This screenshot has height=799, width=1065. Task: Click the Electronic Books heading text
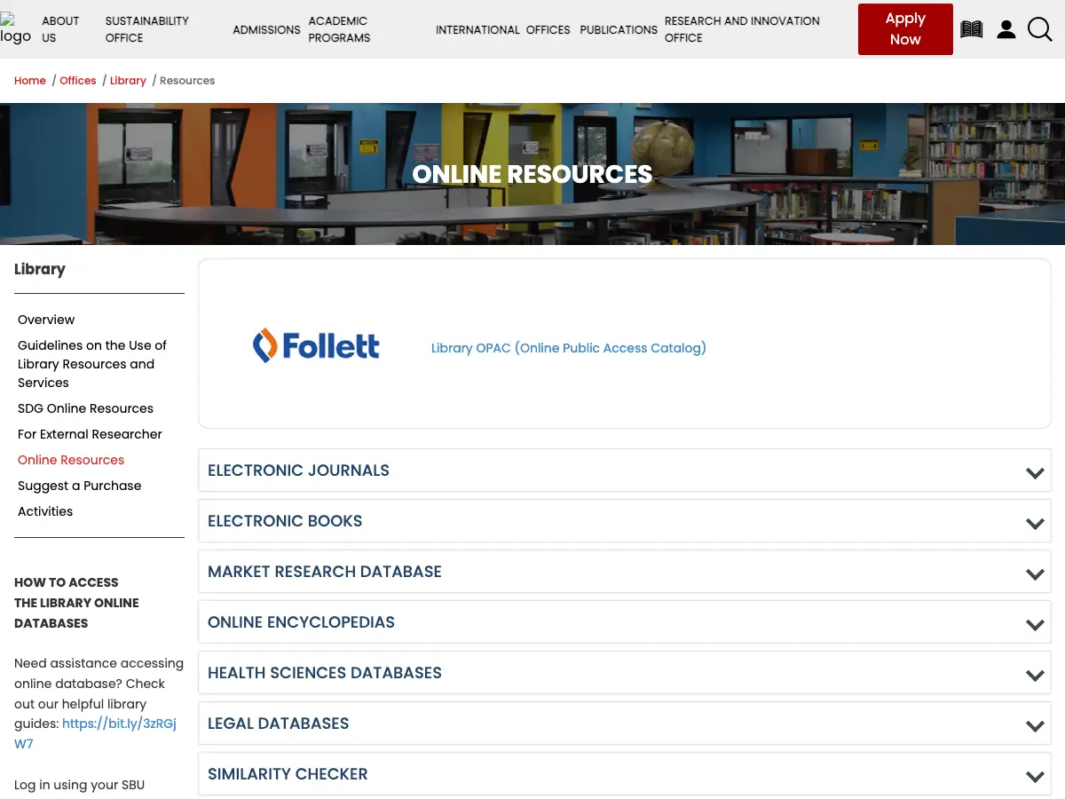click(285, 521)
